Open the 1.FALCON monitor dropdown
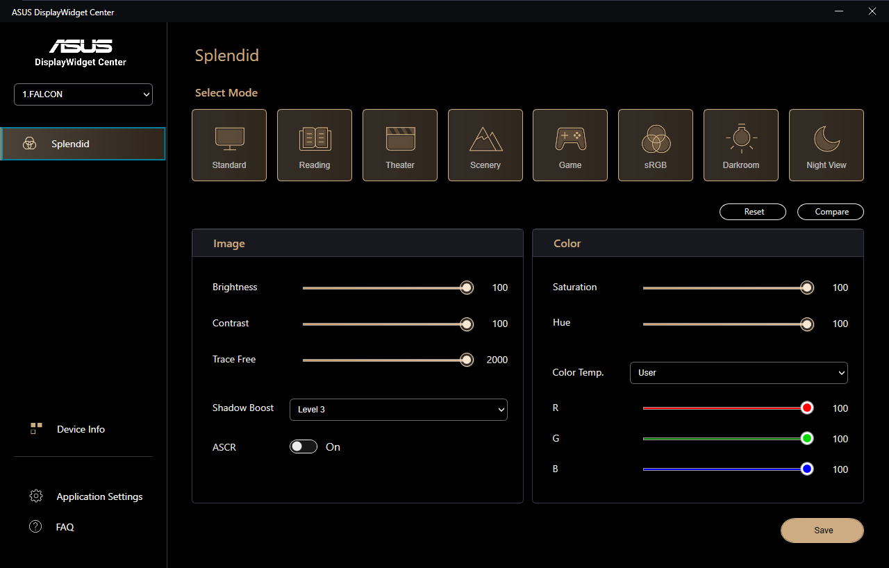889x568 pixels. [x=83, y=94]
